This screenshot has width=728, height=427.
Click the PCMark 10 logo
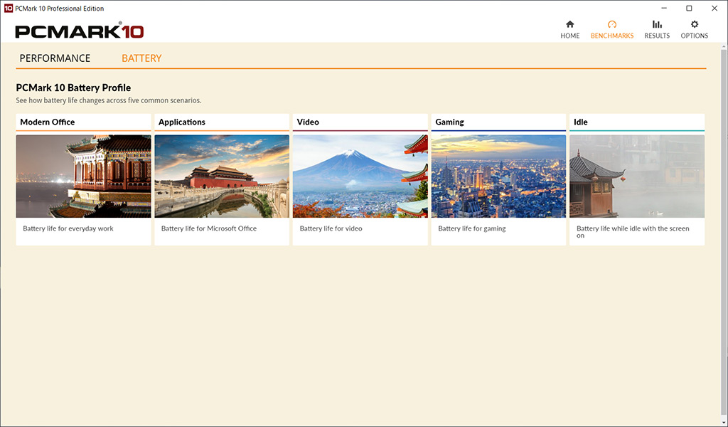(80, 31)
